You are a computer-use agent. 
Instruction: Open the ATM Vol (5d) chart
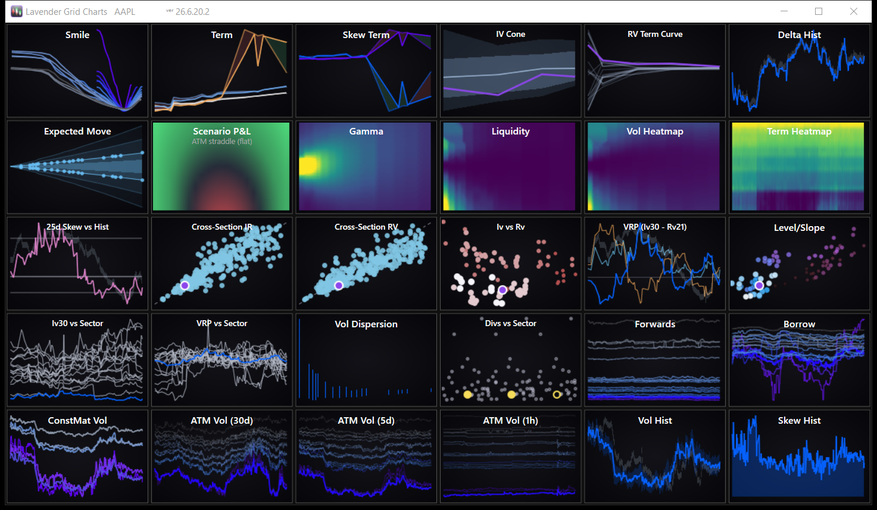[x=366, y=456]
